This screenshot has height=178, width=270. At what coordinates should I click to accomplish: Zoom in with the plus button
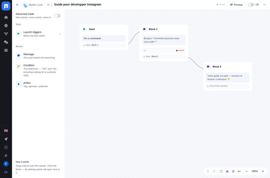(x=263, y=171)
